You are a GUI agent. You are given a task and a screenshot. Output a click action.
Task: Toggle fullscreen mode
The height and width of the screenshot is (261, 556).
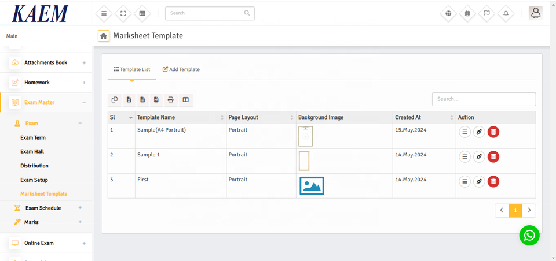coord(123,13)
